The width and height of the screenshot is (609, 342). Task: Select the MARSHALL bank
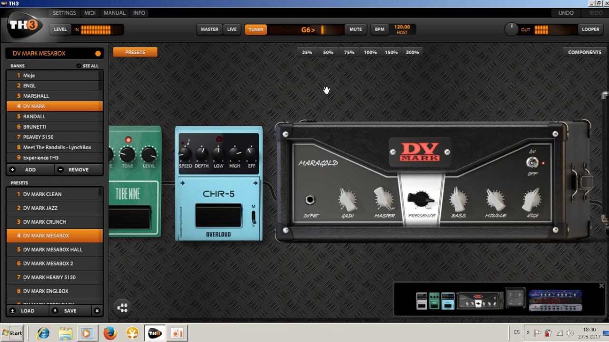55,96
